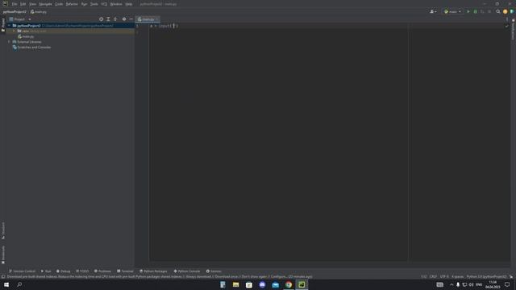Viewport: 516px width, 290px height.
Task: Click the taskbar search icon
Action: click(x=19, y=284)
